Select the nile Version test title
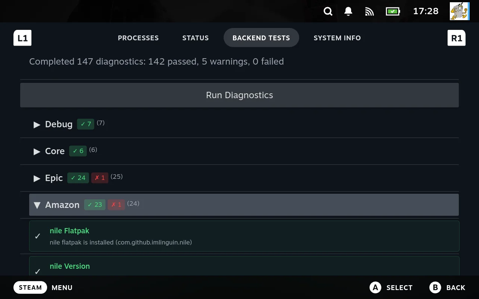 [70, 266]
